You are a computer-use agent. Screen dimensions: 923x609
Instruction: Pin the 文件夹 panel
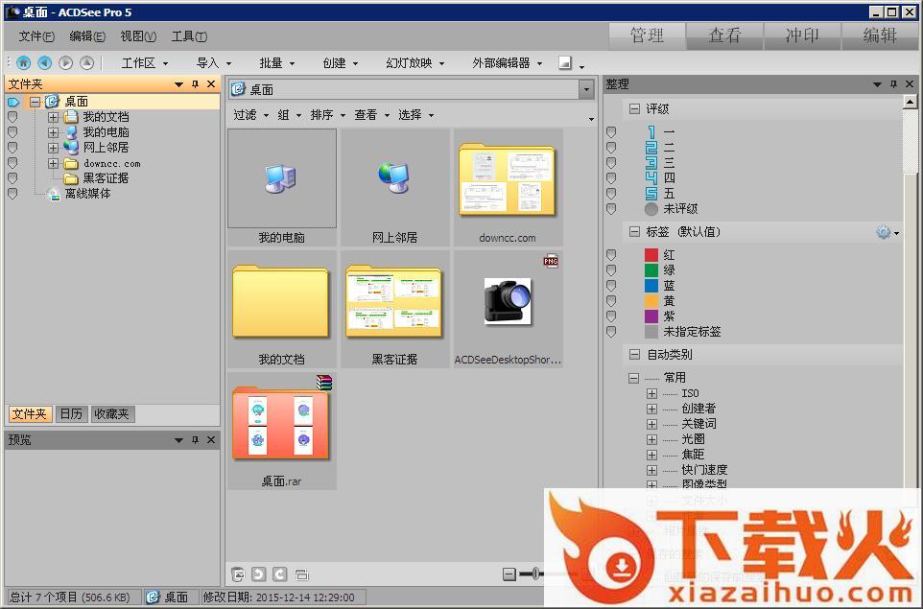(195, 84)
